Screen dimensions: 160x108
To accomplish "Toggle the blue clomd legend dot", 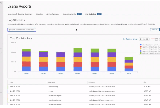I will pos(141,45).
